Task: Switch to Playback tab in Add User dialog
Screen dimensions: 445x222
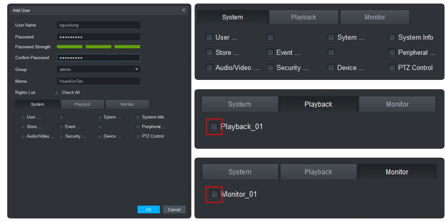Action: point(82,104)
